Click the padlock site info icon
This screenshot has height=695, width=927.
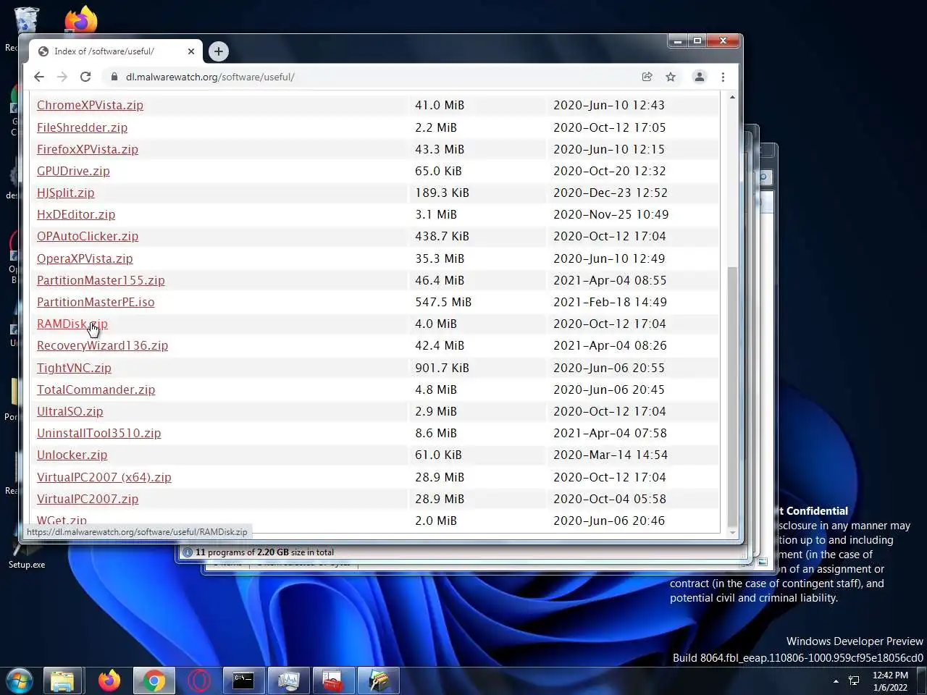[x=114, y=77]
